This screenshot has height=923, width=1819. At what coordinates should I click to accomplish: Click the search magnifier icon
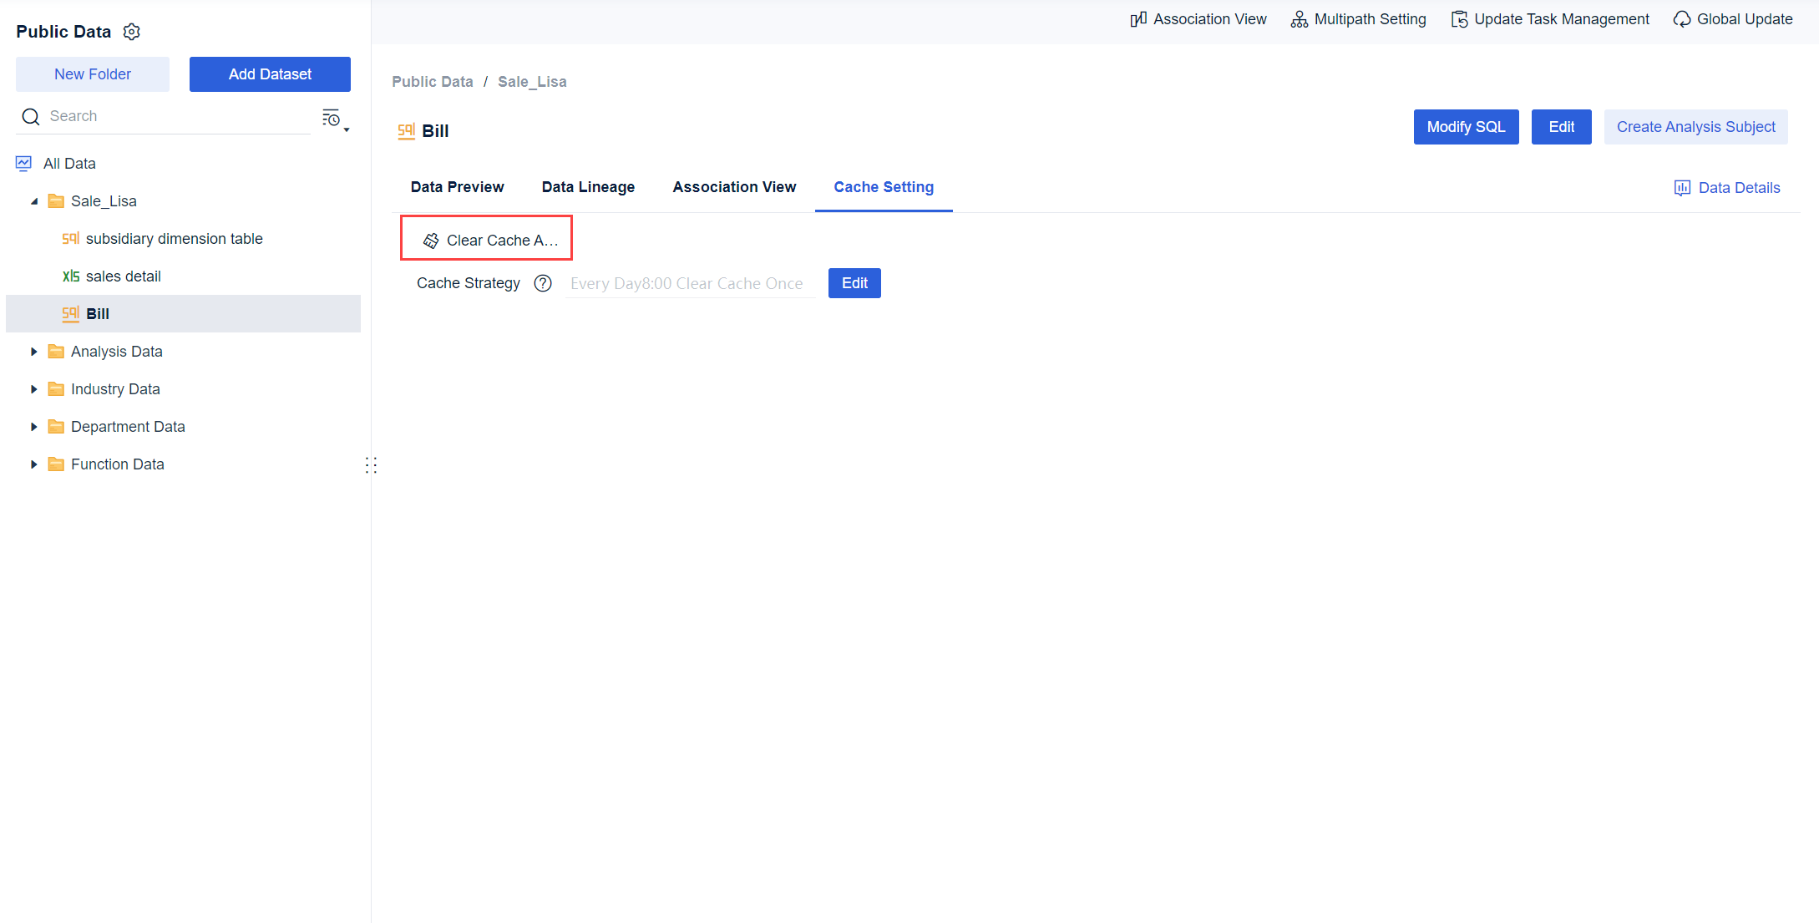tap(31, 117)
